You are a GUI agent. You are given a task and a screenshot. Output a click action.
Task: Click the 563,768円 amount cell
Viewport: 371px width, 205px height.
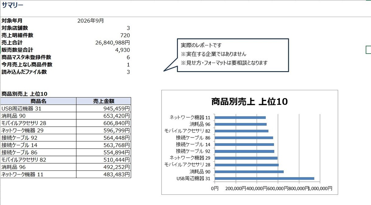(104, 145)
